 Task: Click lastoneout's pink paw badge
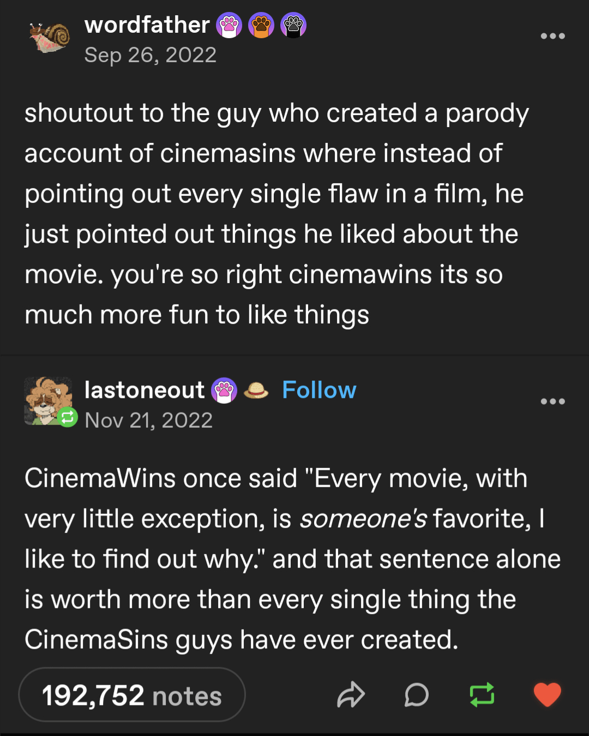[x=224, y=391]
